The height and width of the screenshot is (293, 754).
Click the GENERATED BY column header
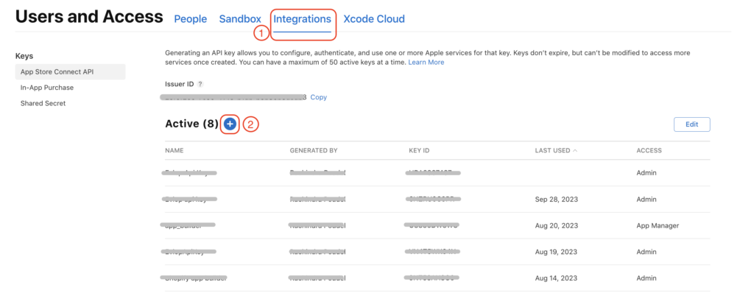tap(314, 151)
